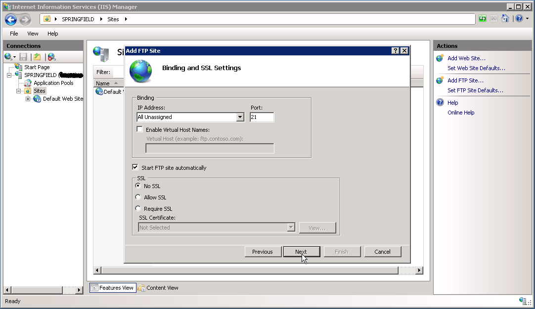This screenshot has width=535, height=309.
Task: Select the No SSL radio button
Action: click(x=138, y=186)
